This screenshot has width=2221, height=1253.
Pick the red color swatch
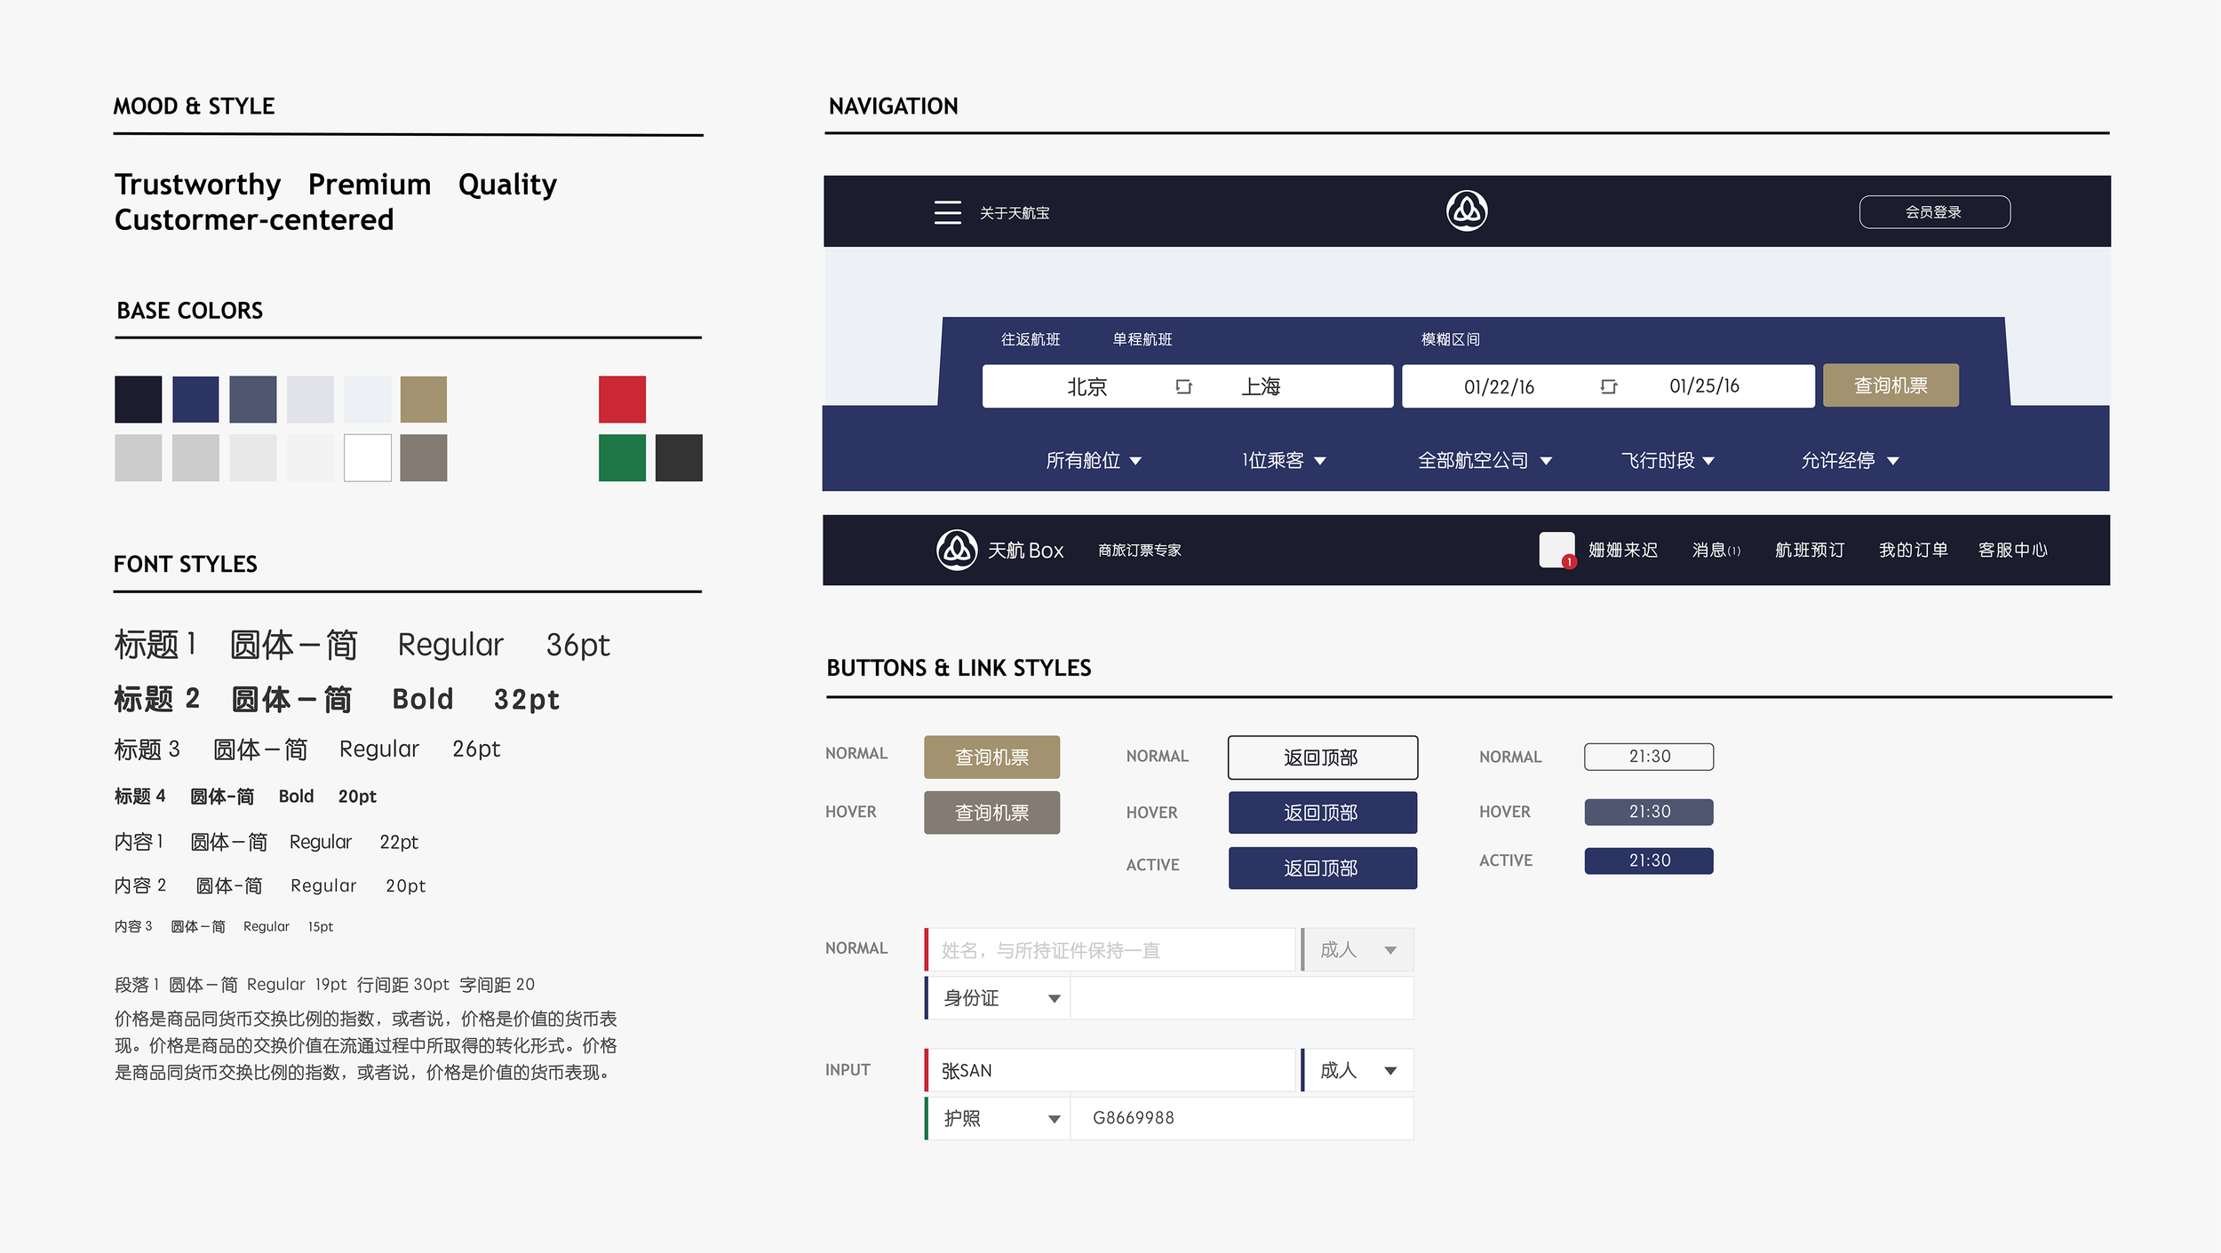(x=622, y=399)
